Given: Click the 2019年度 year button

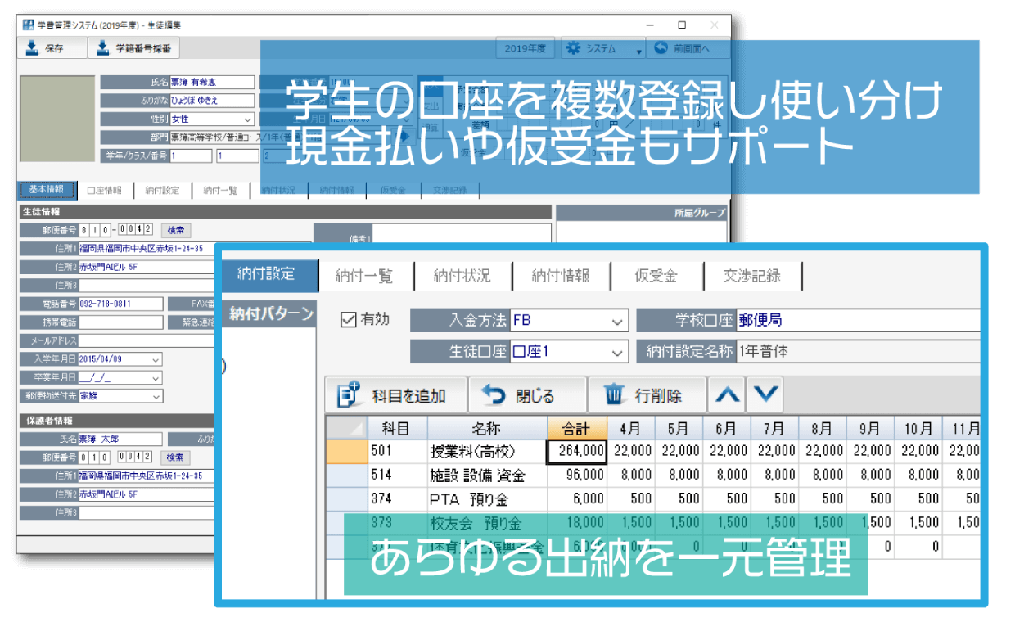Looking at the screenshot, I should pos(525,48).
